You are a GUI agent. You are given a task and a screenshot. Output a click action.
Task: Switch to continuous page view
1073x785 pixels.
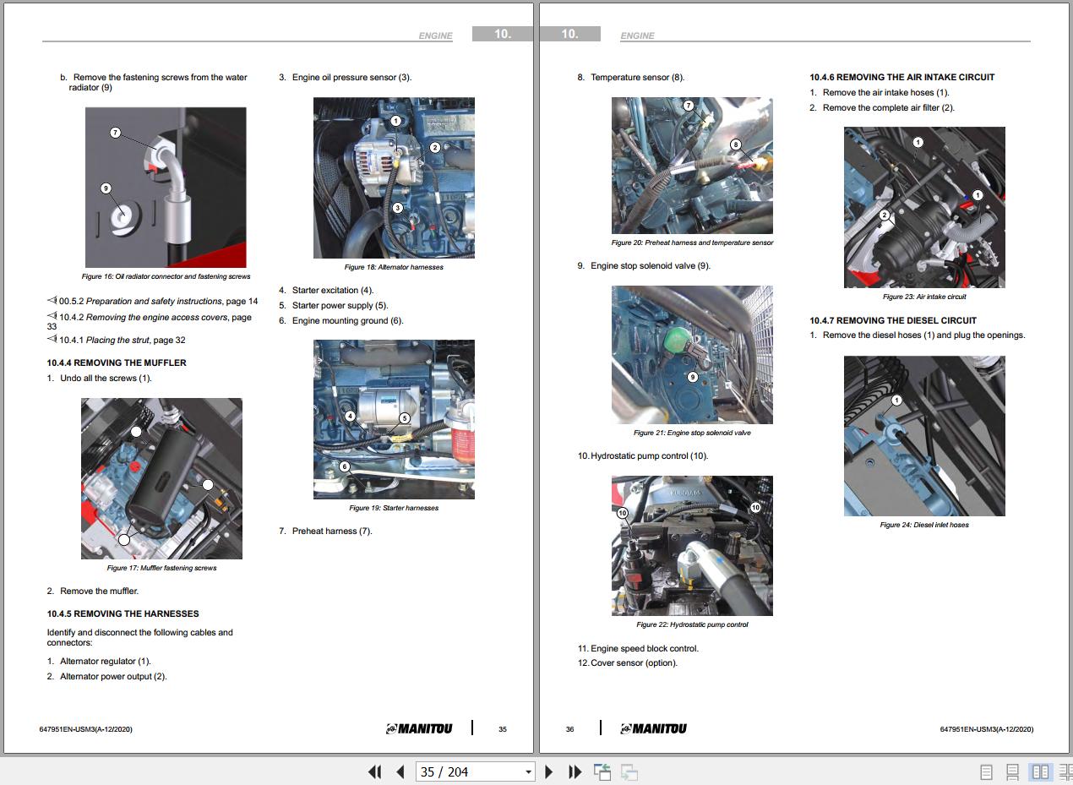(x=1012, y=772)
